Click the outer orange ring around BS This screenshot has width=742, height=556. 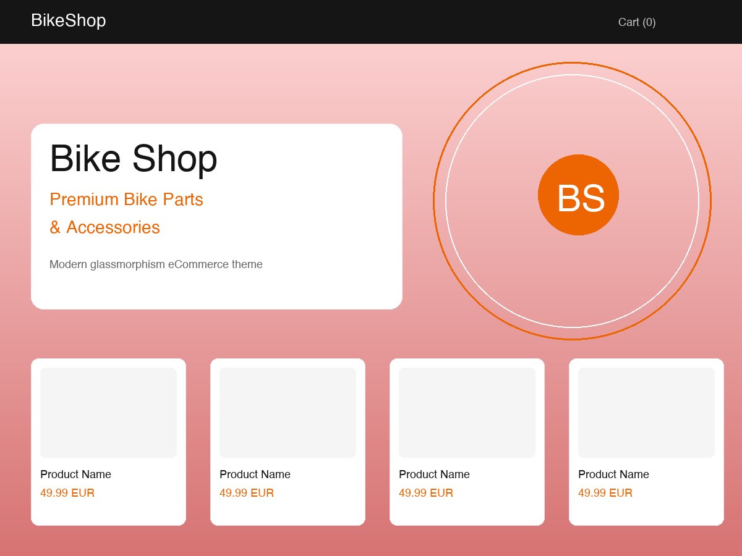572,62
